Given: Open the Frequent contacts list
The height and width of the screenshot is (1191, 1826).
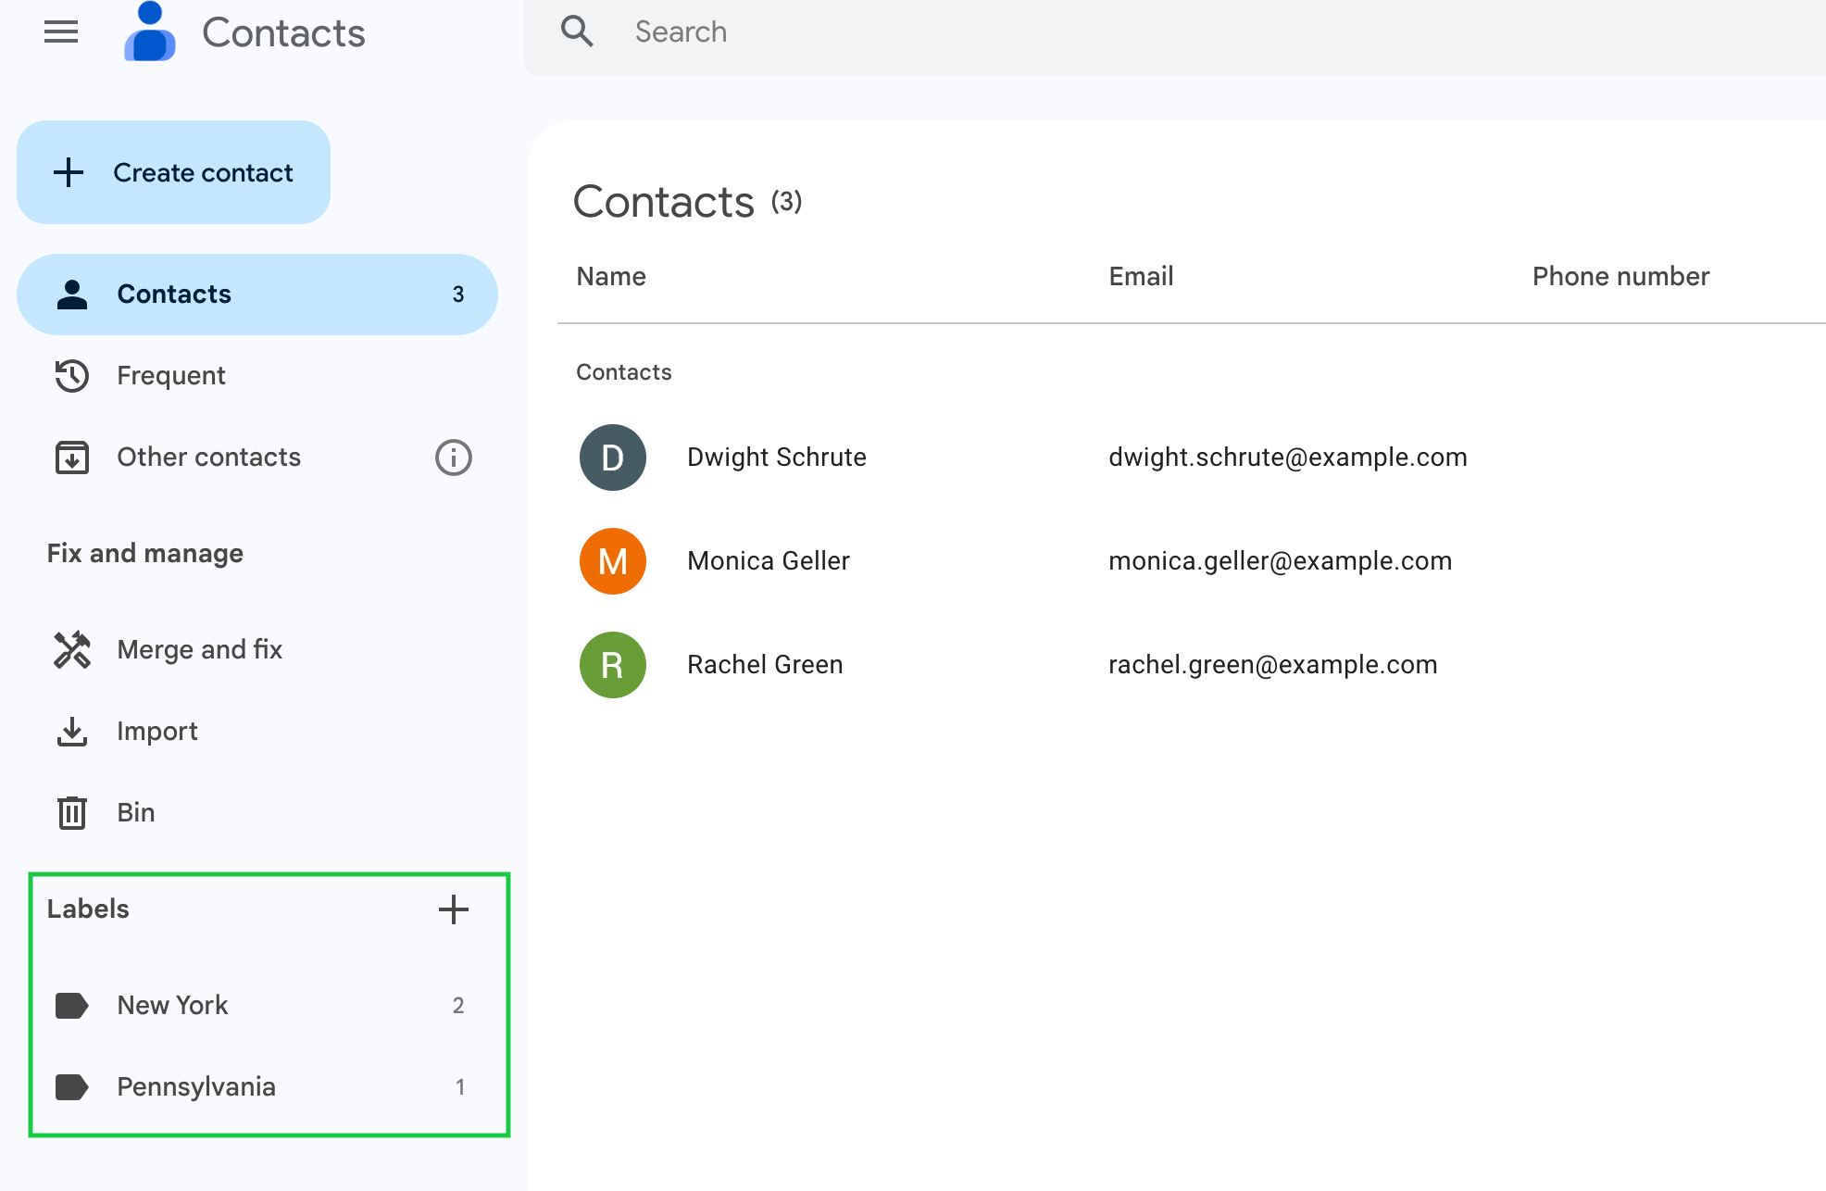Looking at the screenshot, I should (x=257, y=376).
